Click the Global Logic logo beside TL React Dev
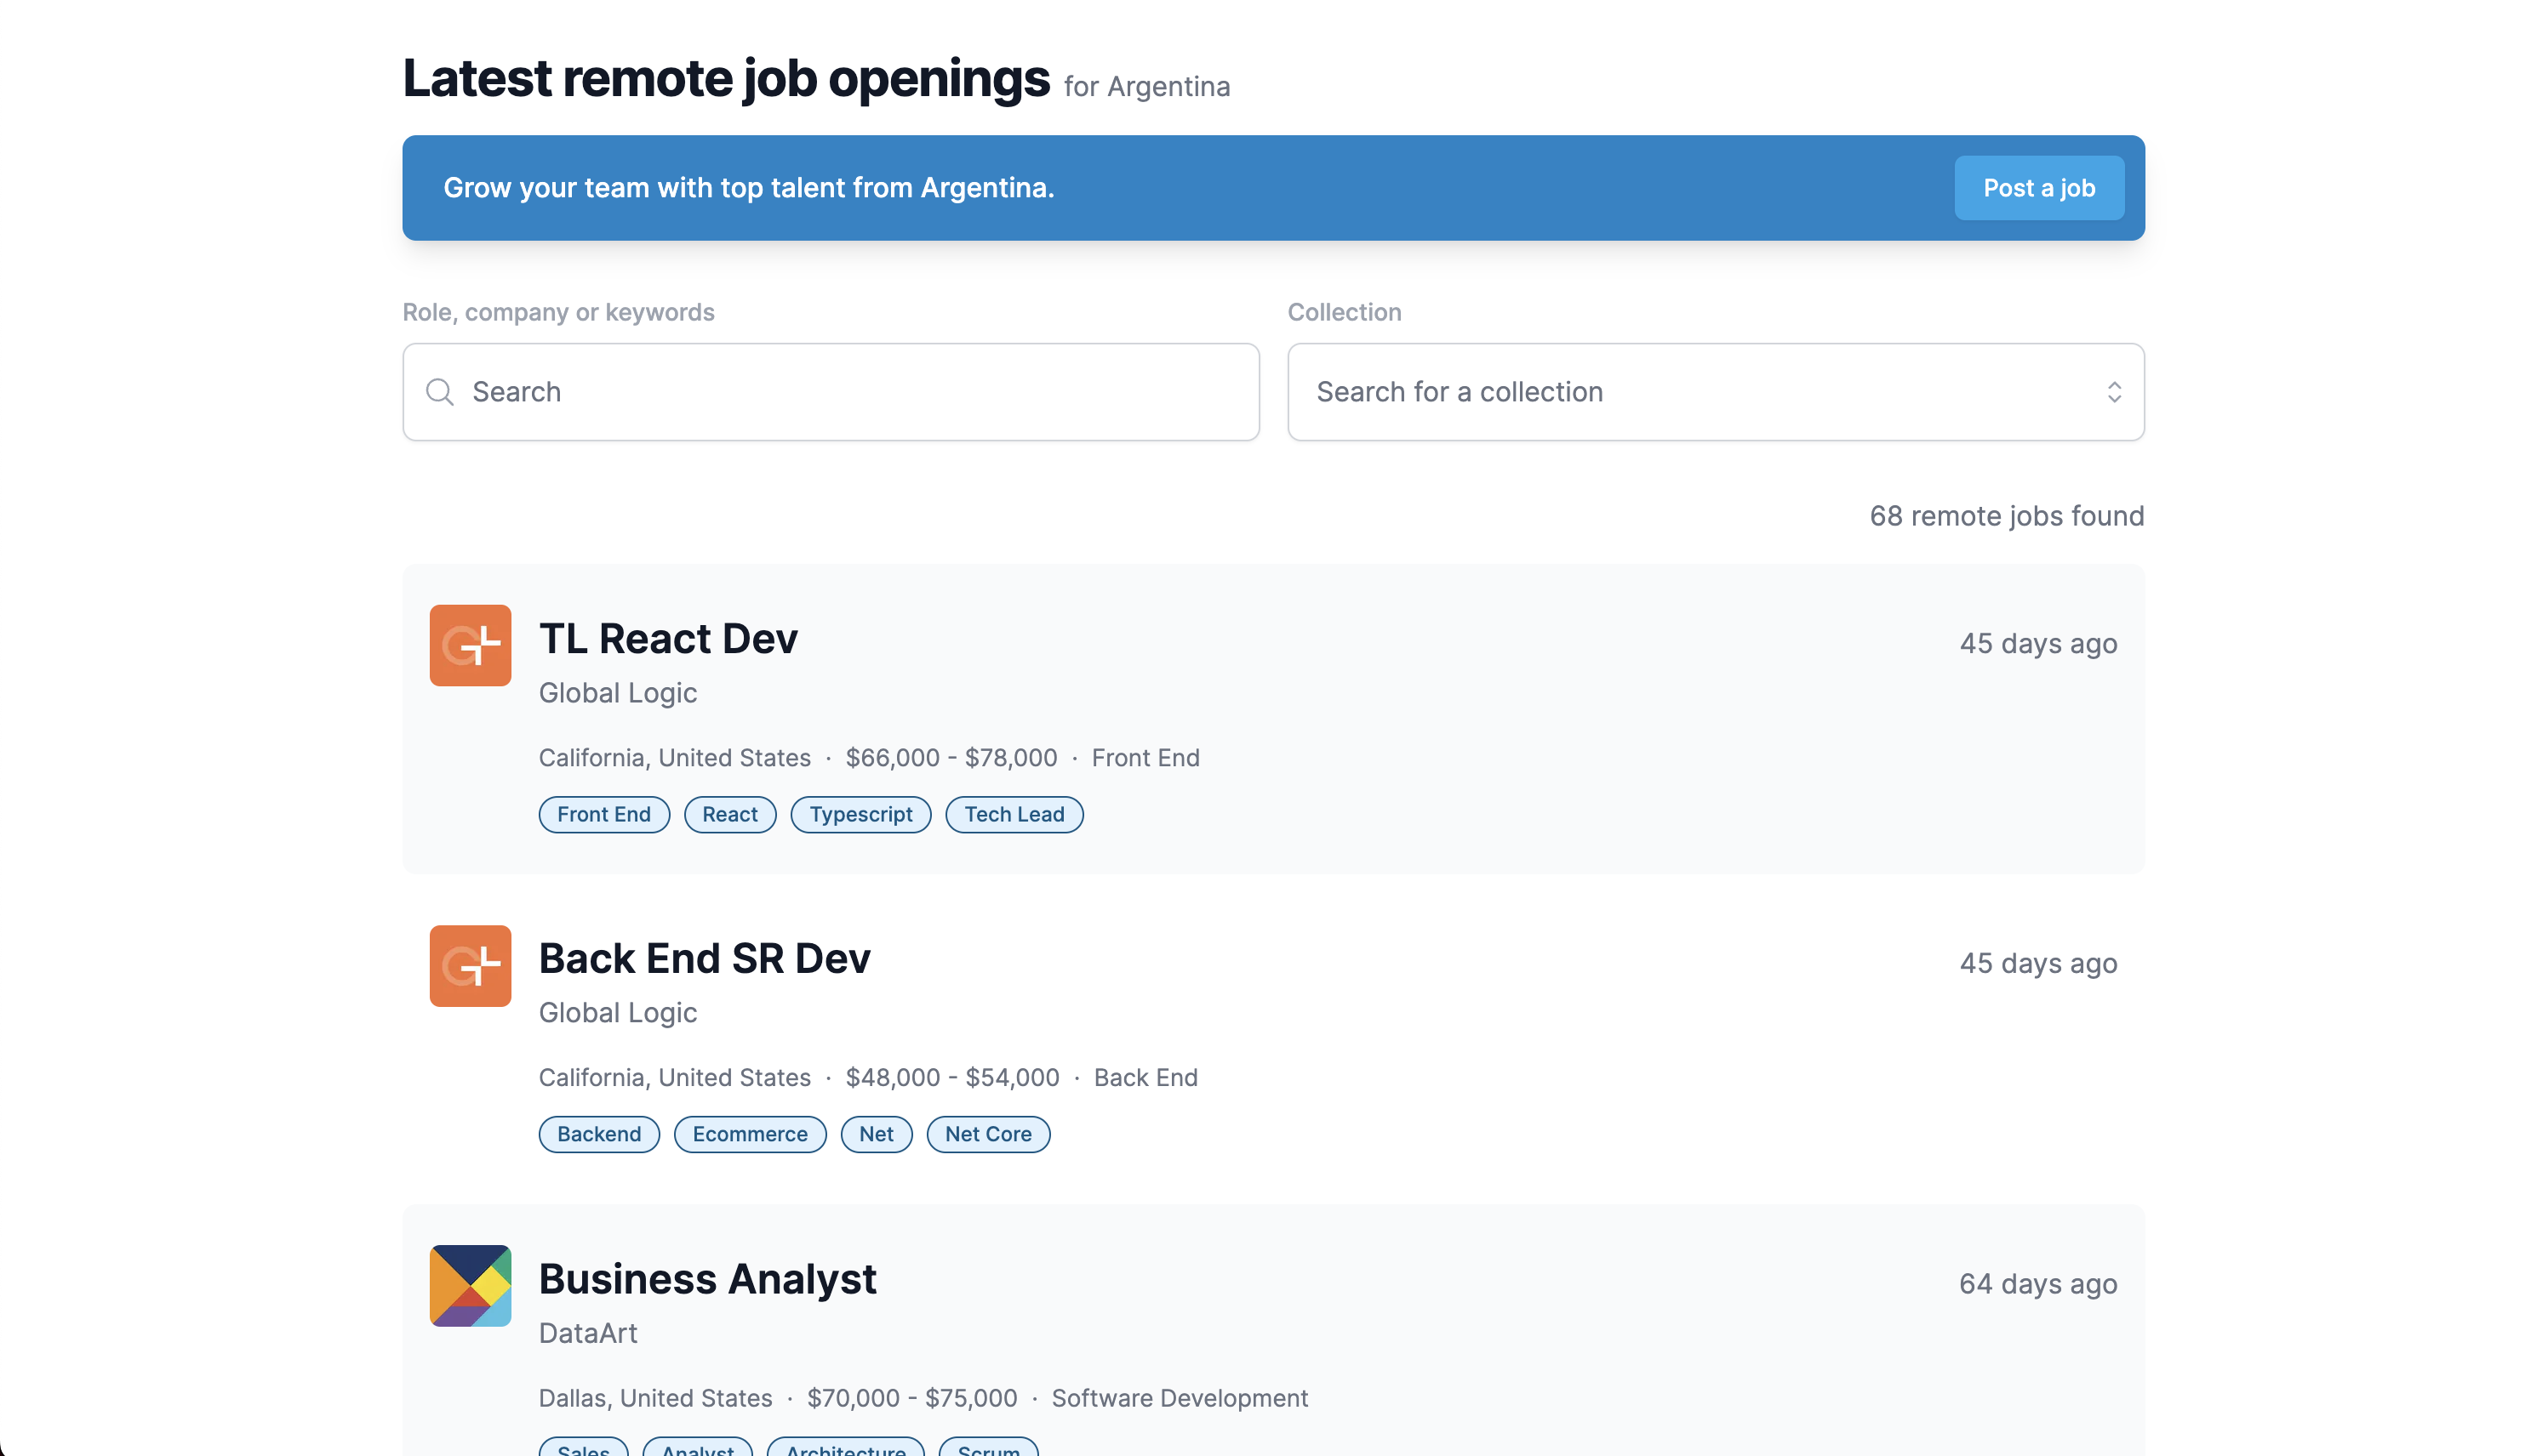 click(470, 645)
